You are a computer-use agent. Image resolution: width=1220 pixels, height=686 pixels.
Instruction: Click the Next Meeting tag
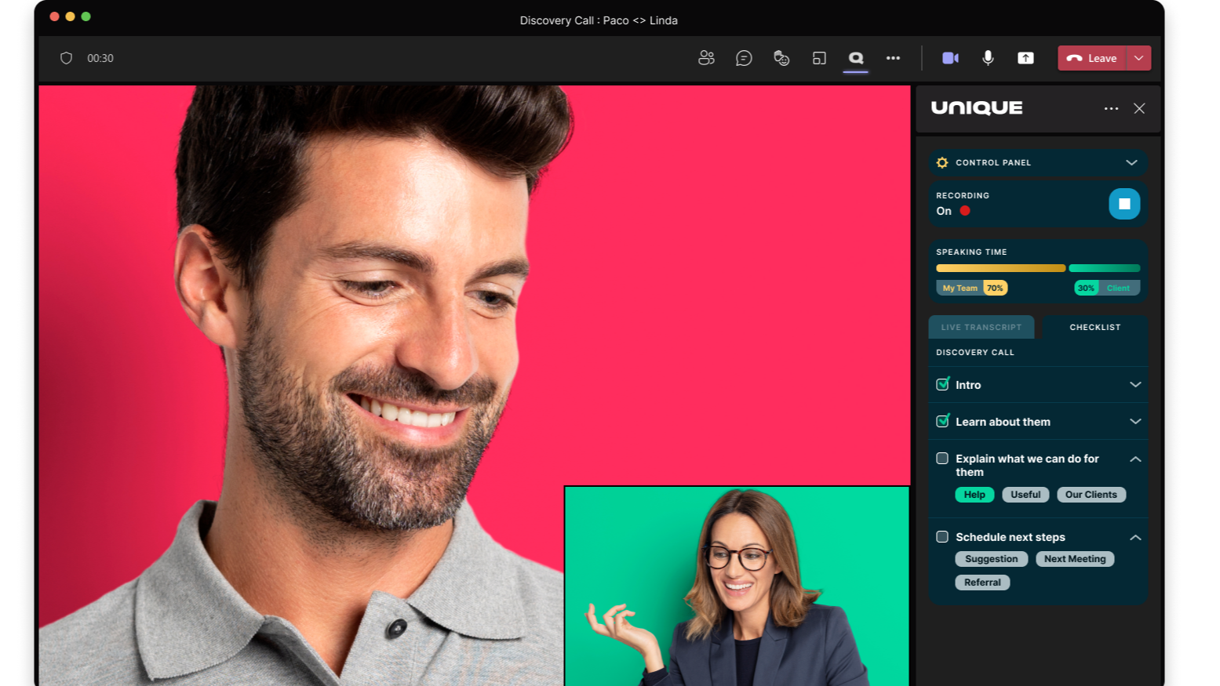pos(1075,559)
